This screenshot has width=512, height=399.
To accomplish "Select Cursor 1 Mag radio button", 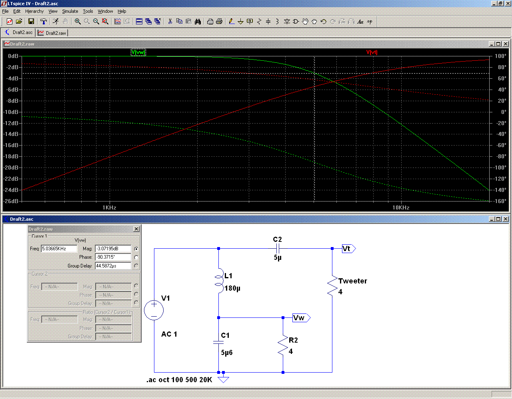I will click(x=136, y=249).
